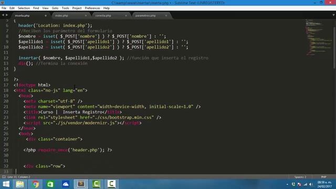Click the next tab arrow
This screenshot has width=336, height=189.
tap(7, 15)
